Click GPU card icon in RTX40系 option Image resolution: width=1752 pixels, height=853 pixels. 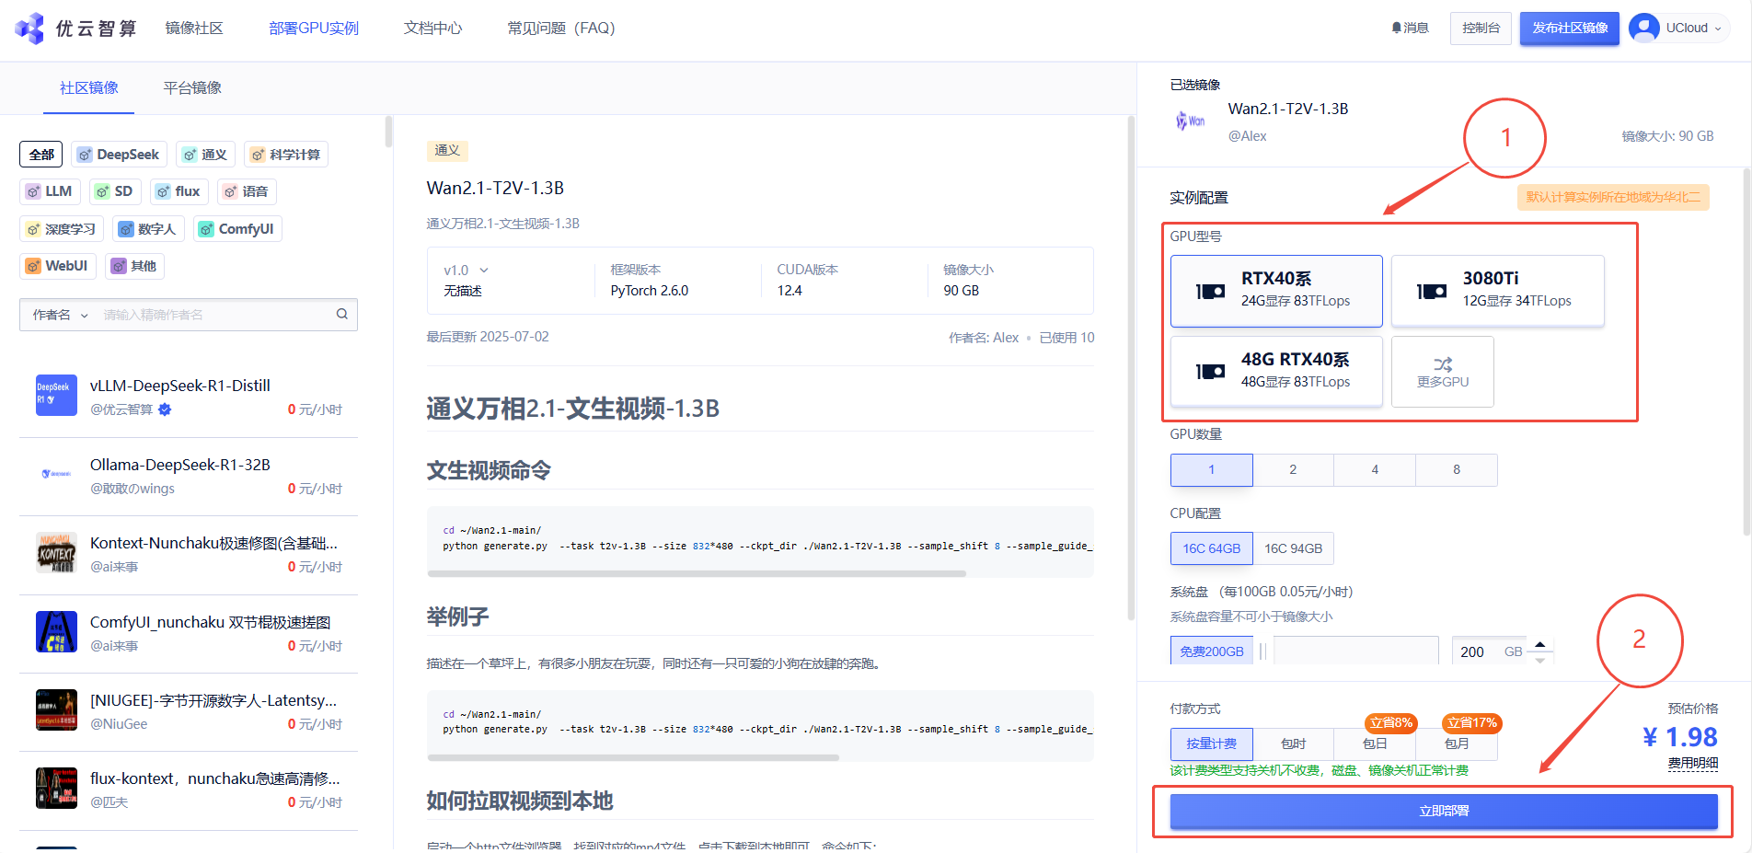[1210, 291]
